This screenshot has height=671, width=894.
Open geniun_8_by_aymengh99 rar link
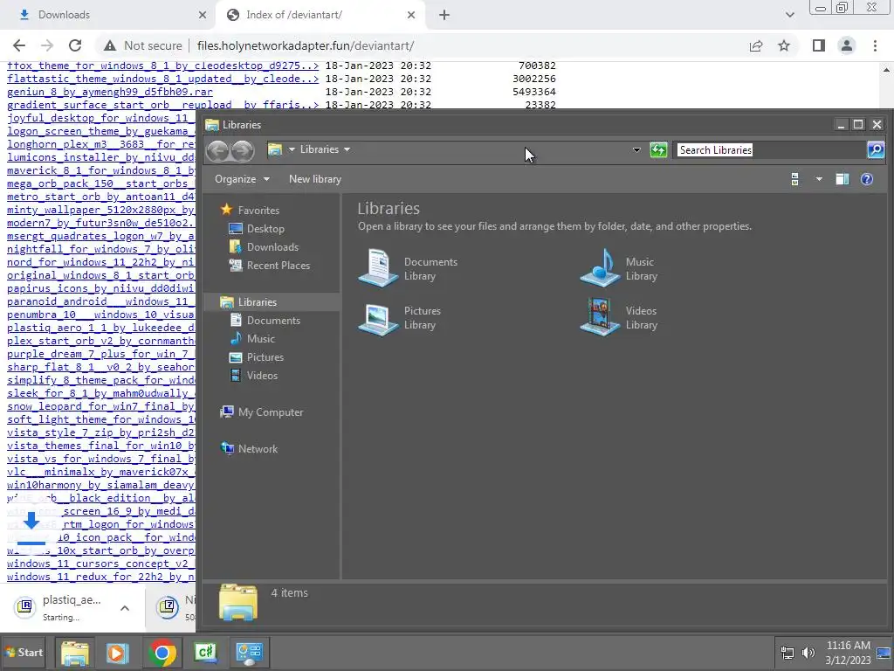109,92
